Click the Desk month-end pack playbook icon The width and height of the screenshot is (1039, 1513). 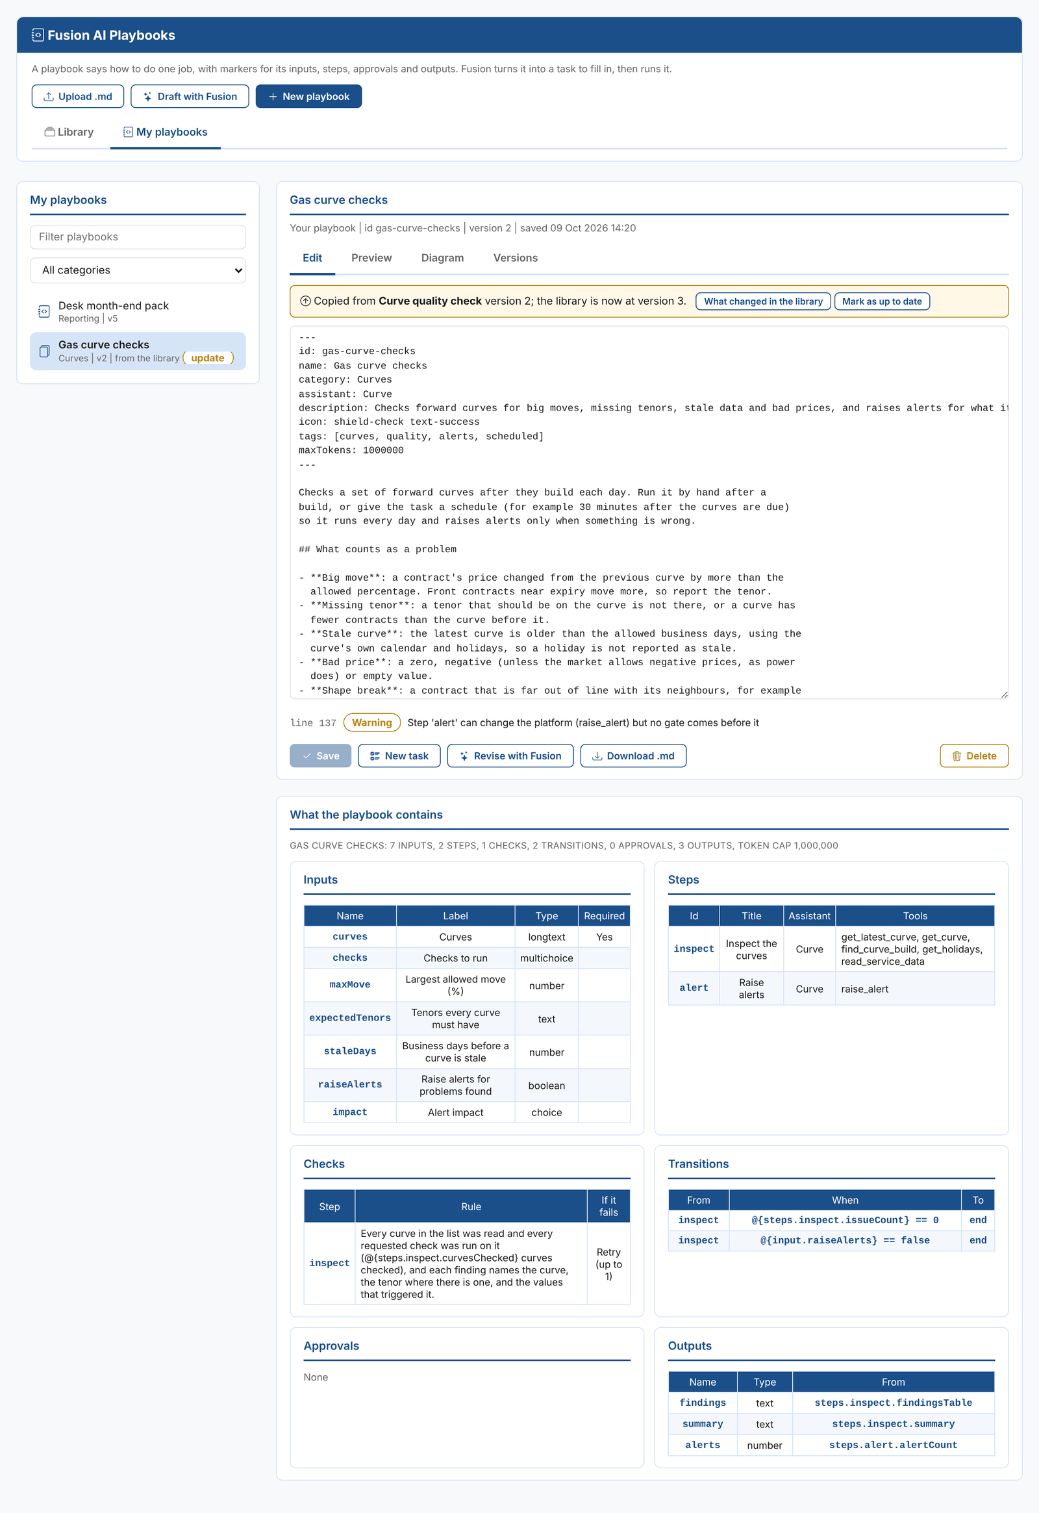pos(44,311)
